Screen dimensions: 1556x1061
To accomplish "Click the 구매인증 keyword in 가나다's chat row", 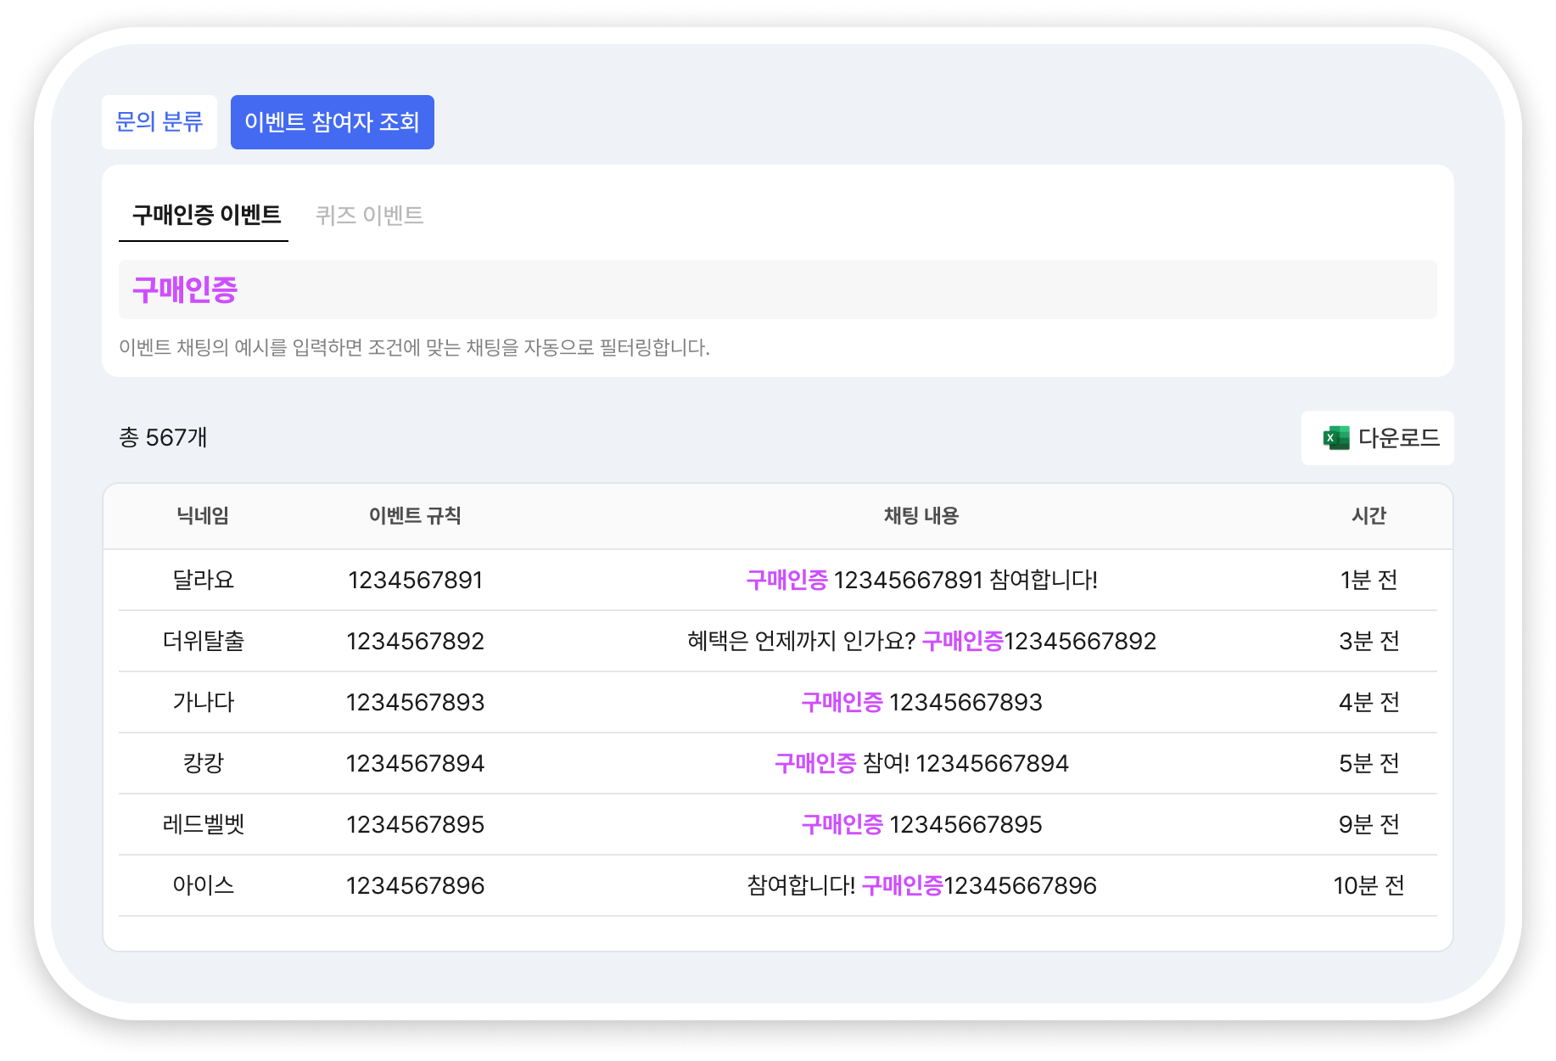I will pyautogui.click(x=841, y=702).
